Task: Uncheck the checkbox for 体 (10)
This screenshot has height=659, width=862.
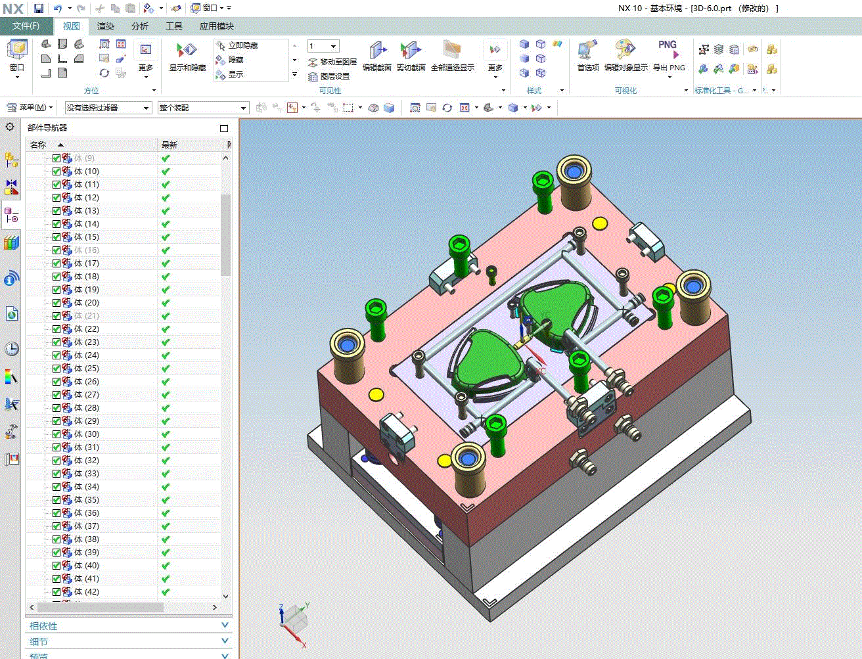Action: pyautogui.click(x=57, y=171)
